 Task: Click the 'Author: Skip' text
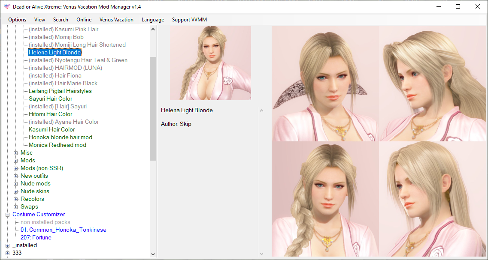pos(176,124)
